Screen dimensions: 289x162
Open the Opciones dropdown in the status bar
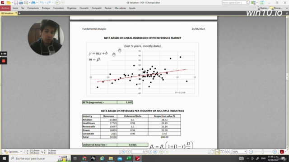tap(13, 152)
